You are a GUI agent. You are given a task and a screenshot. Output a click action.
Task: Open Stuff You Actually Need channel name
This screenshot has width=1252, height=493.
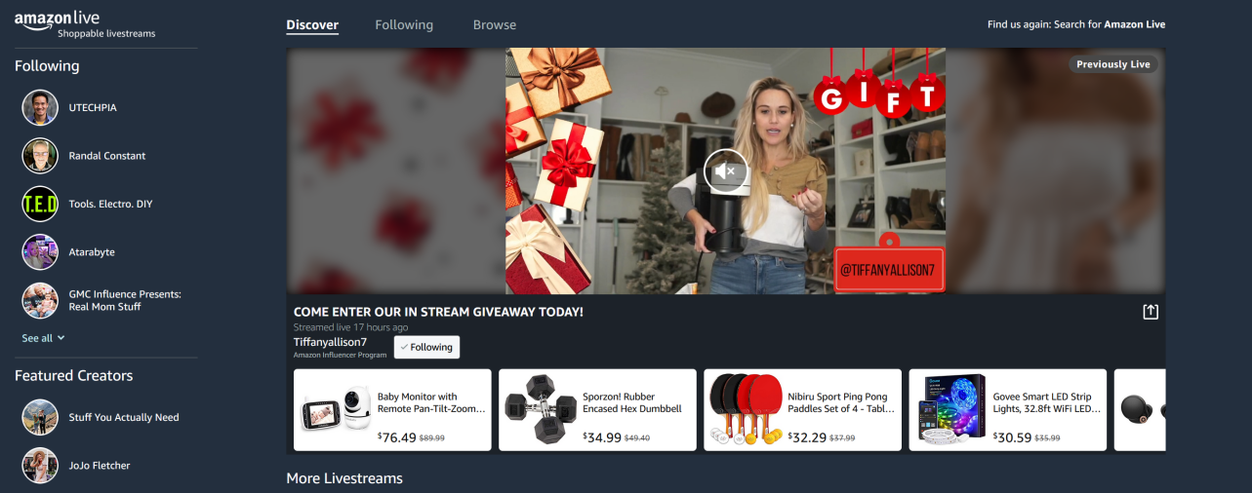(124, 417)
